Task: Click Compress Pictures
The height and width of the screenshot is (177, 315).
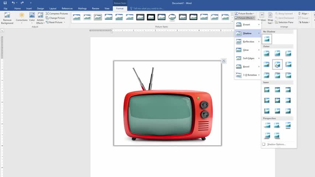Action: point(57,14)
